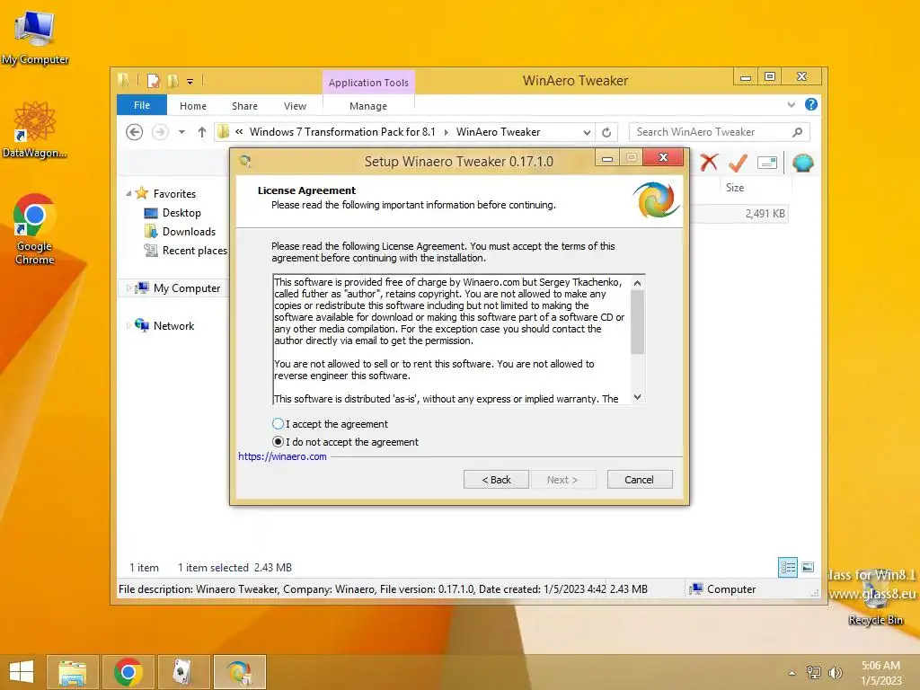Select My Computer in navigation pane

coord(187,288)
